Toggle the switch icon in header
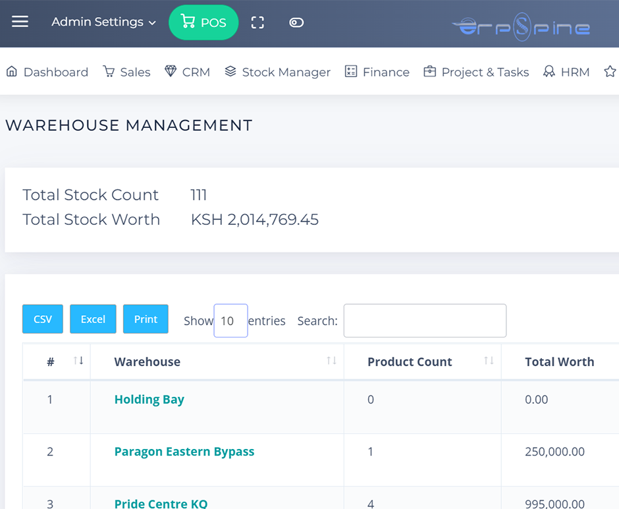 click(x=296, y=22)
